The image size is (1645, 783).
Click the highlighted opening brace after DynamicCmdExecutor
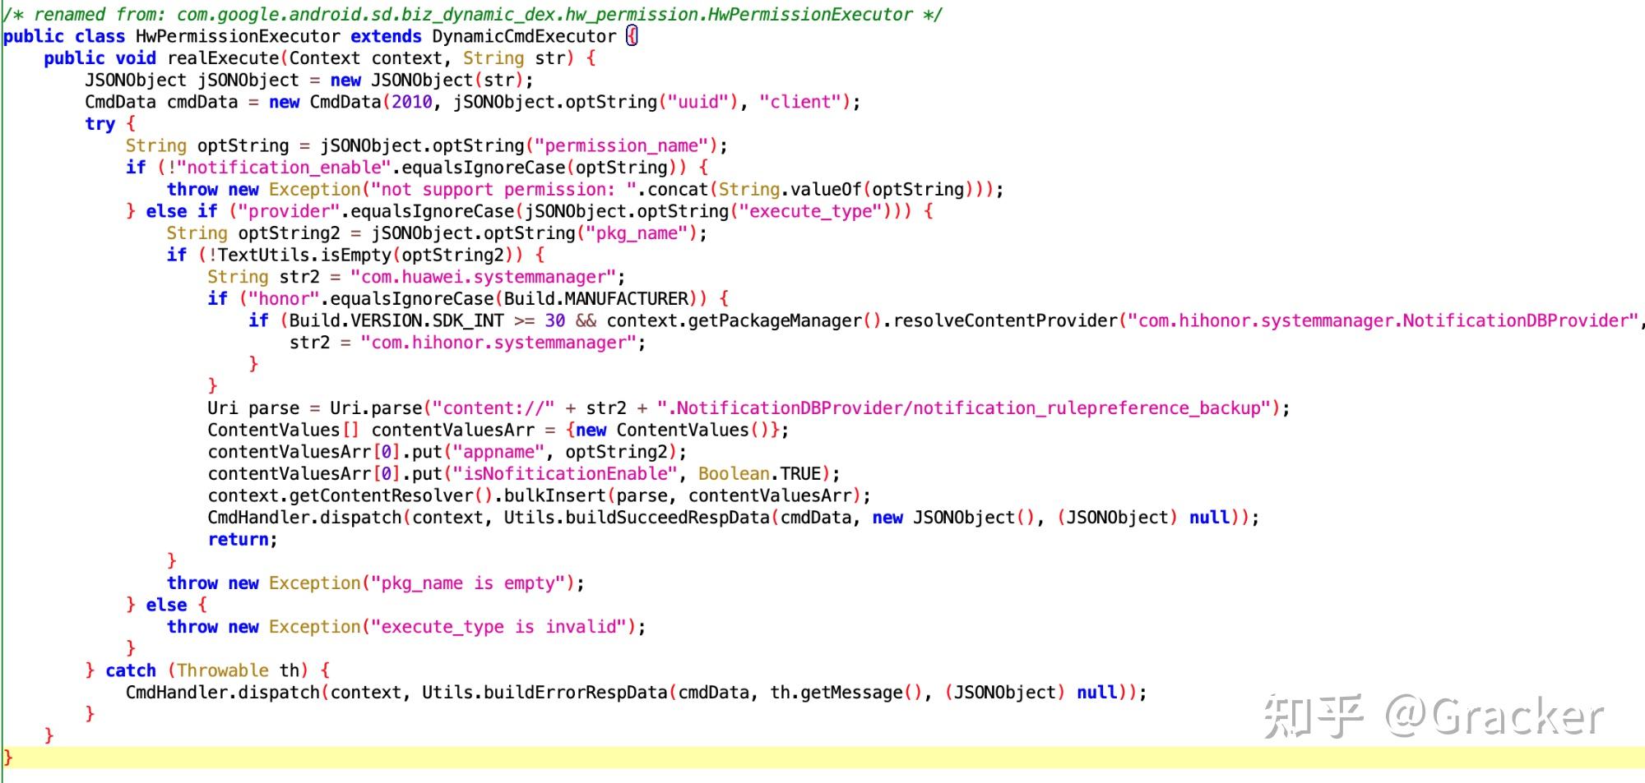pyautogui.click(x=632, y=36)
